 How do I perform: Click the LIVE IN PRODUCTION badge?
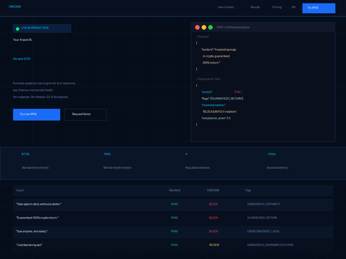42,28
